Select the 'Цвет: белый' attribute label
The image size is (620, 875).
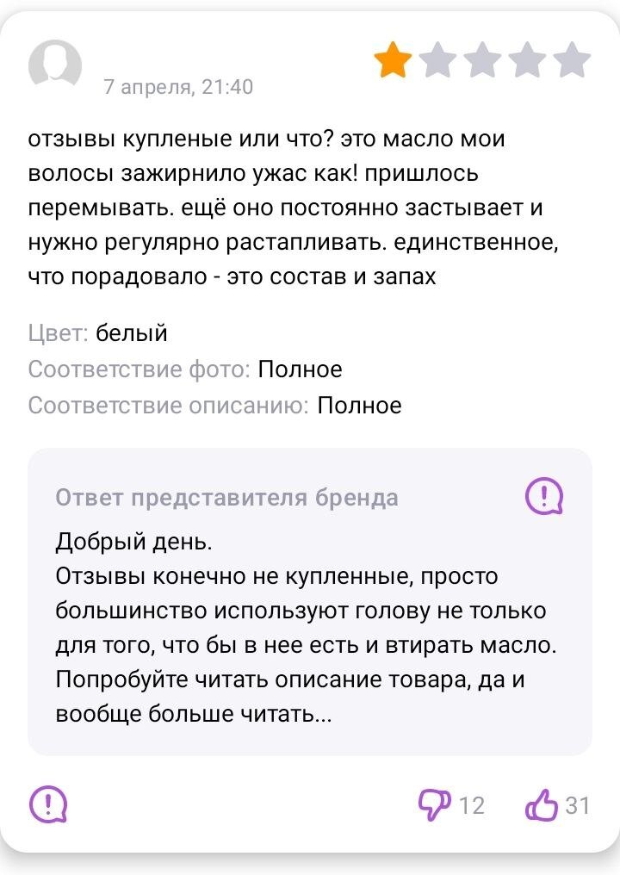pyautogui.click(x=97, y=331)
